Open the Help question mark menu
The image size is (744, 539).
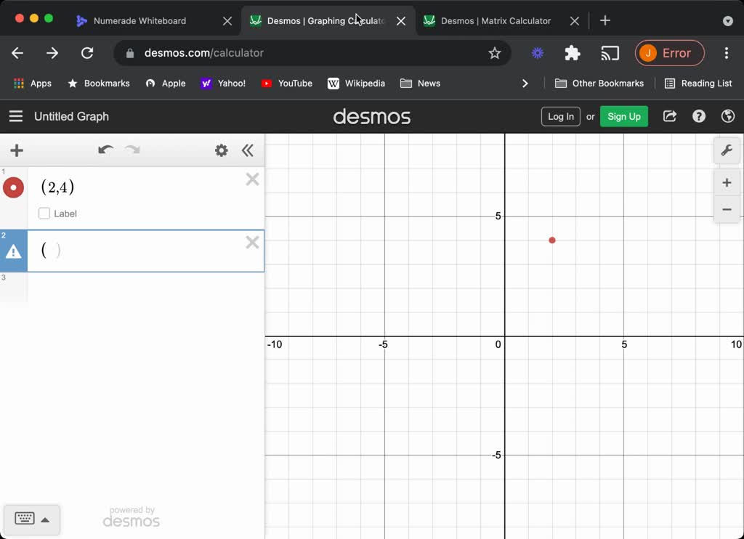coord(699,116)
